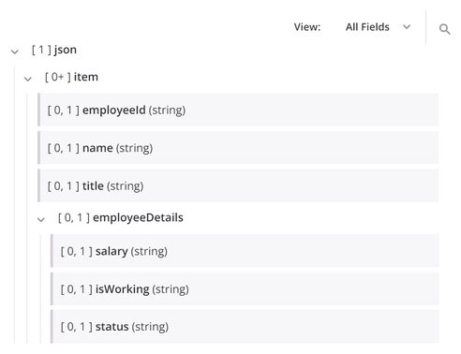Click the dropdown arrow beside All Fields
The width and height of the screenshot is (461, 354).
pyautogui.click(x=407, y=27)
